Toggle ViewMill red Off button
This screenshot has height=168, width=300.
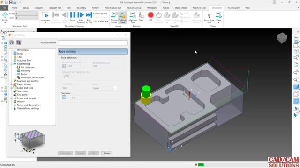coord(150,16)
